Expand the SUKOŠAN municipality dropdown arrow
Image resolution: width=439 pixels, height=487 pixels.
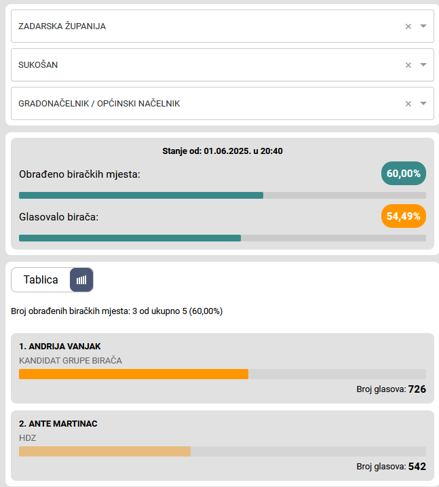[x=423, y=65]
